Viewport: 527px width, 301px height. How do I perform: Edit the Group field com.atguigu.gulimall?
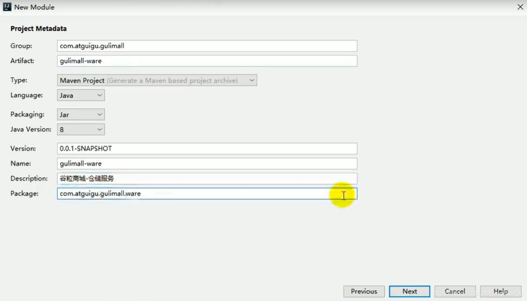coord(207,46)
